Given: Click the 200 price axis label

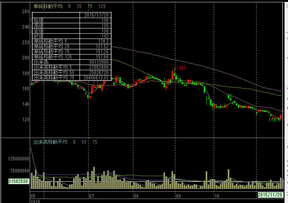Looking at the screenshot, I should [26, 58].
